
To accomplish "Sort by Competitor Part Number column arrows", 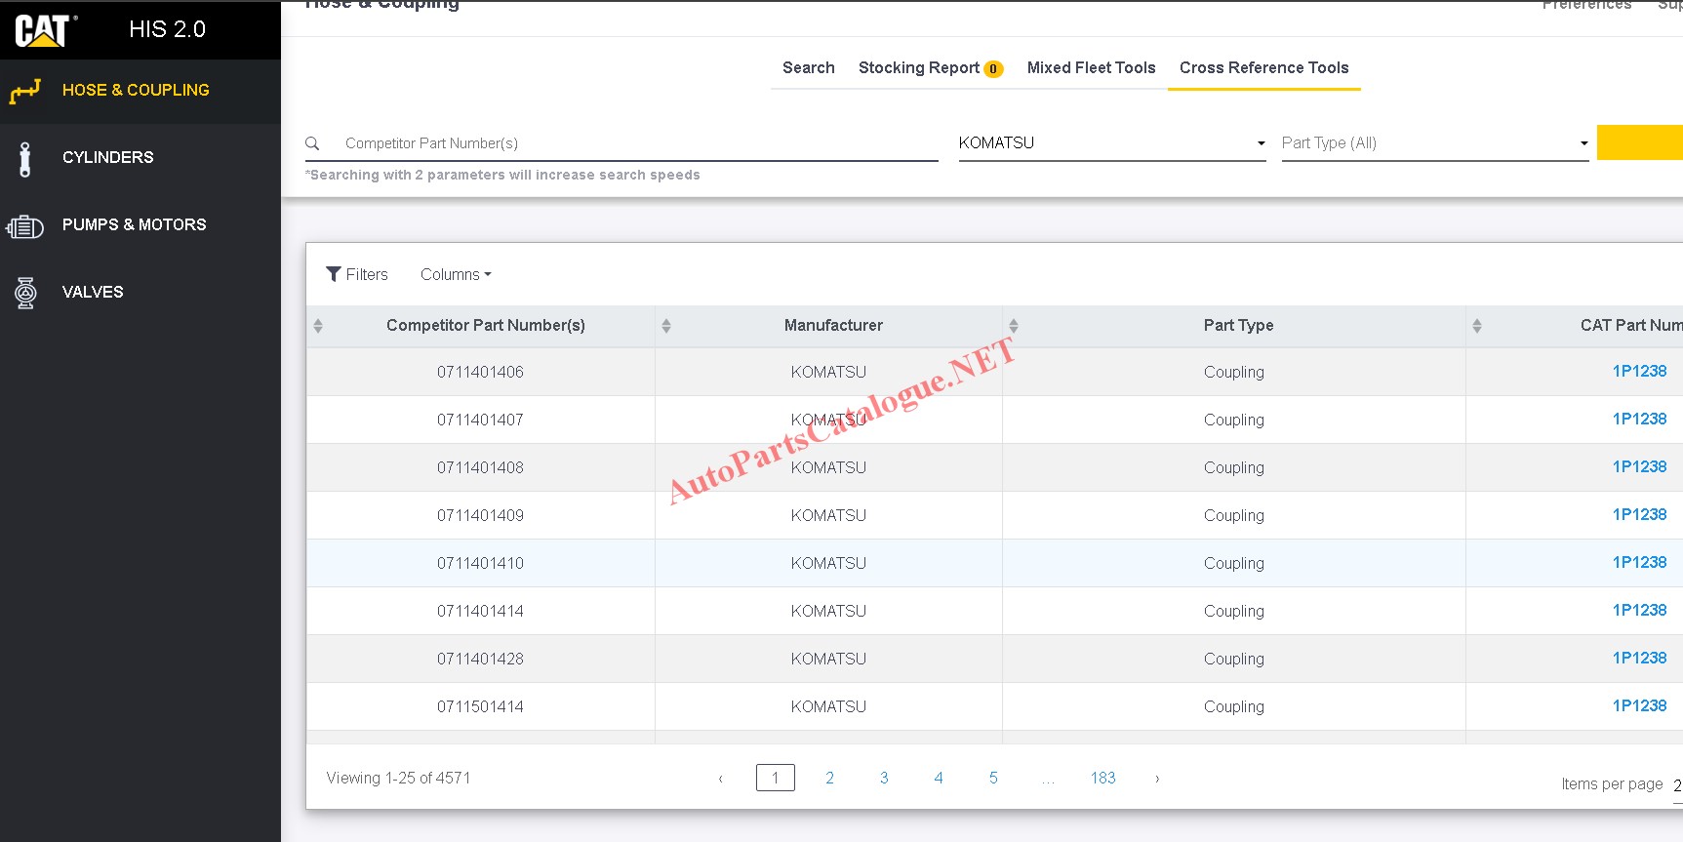I will (318, 326).
